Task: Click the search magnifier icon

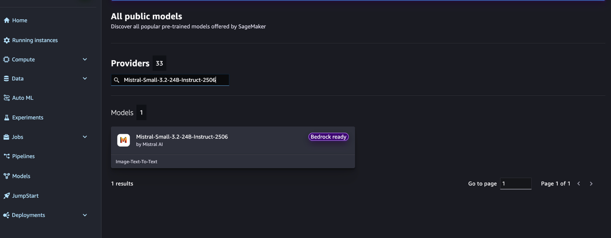Action: (x=117, y=80)
